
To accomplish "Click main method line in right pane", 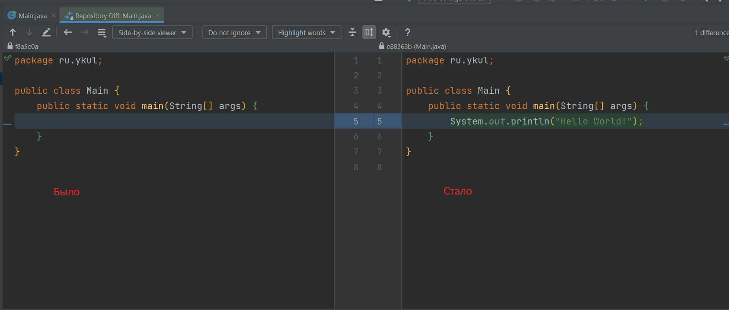I will [538, 106].
